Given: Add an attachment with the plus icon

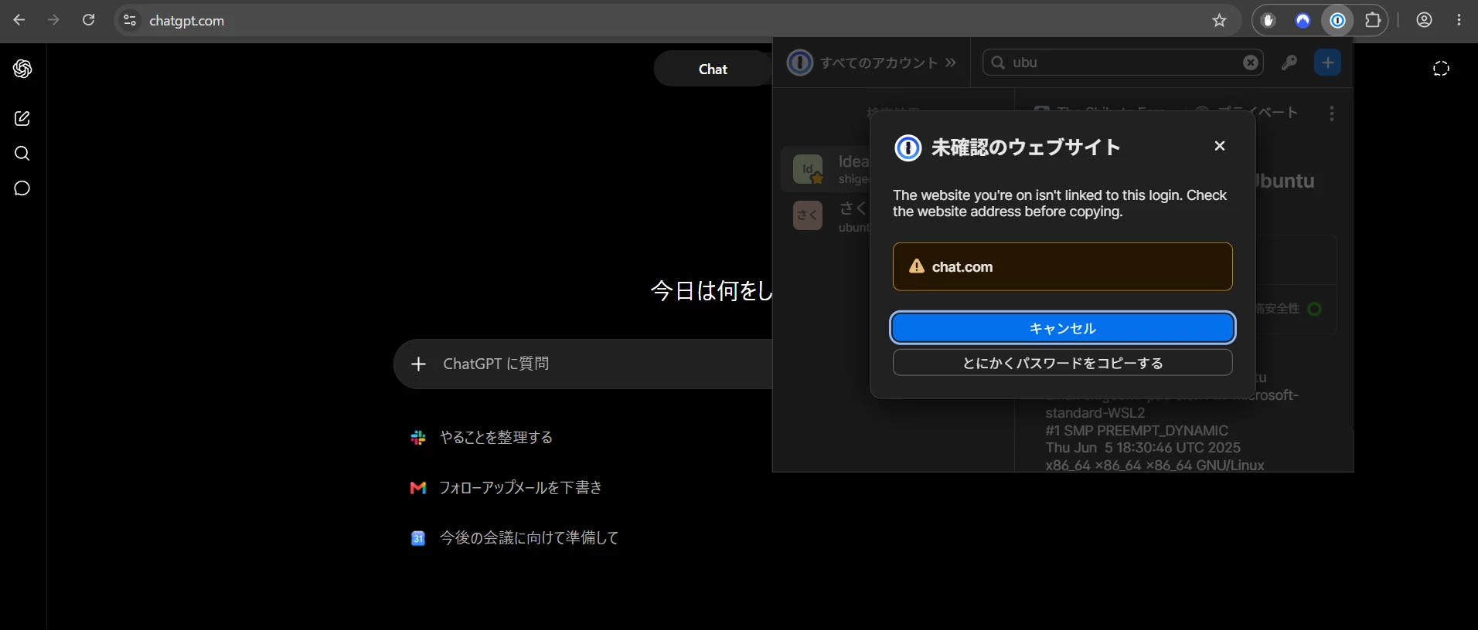Looking at the screenshot, I should 418,364.
